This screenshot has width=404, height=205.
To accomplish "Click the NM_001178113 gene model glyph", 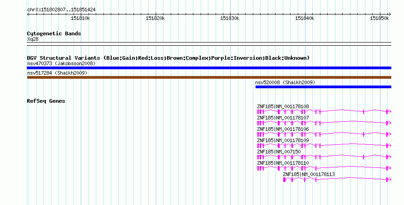I will [337, 179].
